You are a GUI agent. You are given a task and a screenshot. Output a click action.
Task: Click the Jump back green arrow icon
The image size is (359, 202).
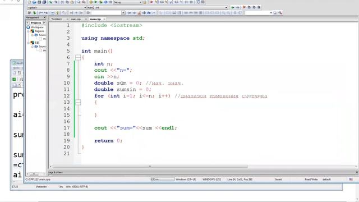coord(232,7)
